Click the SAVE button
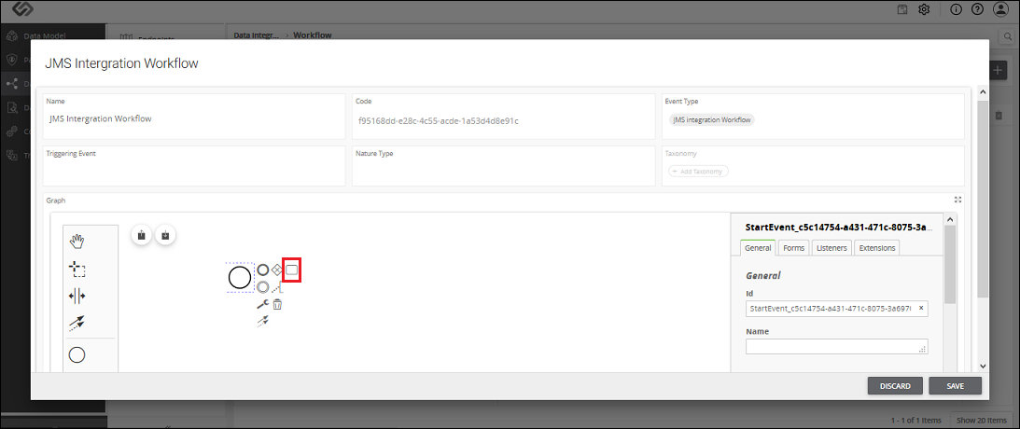 pos(955,385)
